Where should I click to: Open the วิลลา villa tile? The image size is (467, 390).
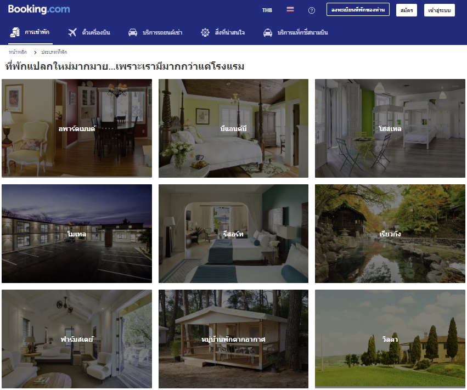click(x=390, y=339)
